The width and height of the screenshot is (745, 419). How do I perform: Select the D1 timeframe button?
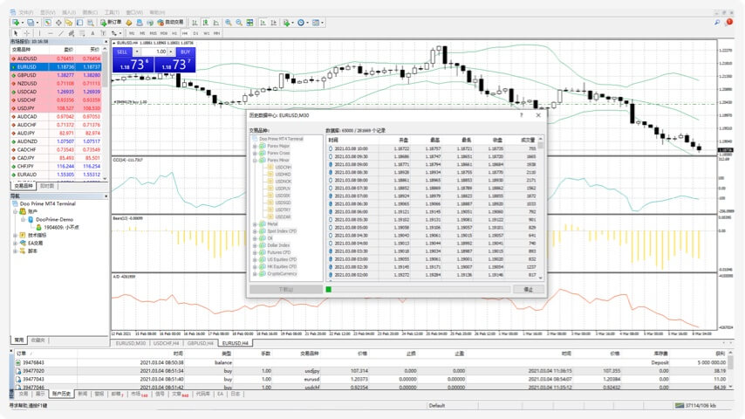[195, 33]
